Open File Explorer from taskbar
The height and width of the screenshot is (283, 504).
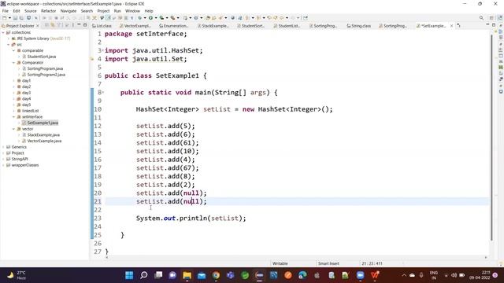[x=187, y=275]
